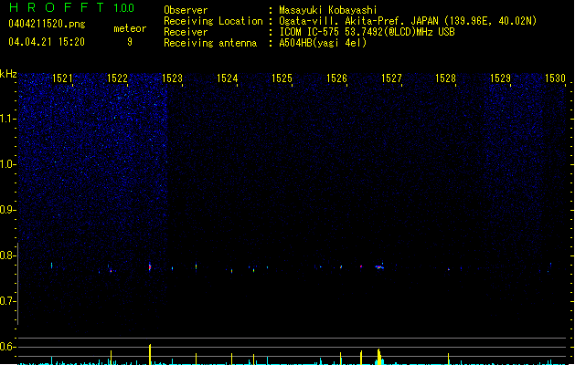
Task: Click the 0.7 kHz frequency tick label
Action: [x=7, y=301]
